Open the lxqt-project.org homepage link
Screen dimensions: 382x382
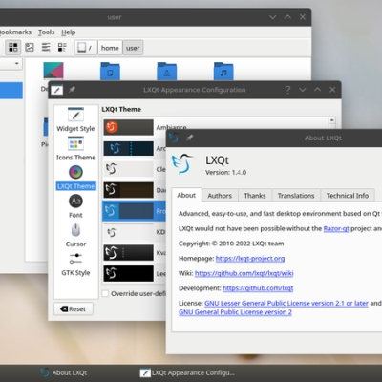[250, 259]
